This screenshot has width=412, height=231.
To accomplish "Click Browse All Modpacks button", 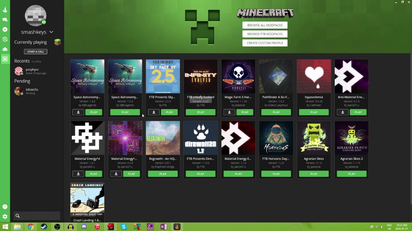I will [265, 25].
